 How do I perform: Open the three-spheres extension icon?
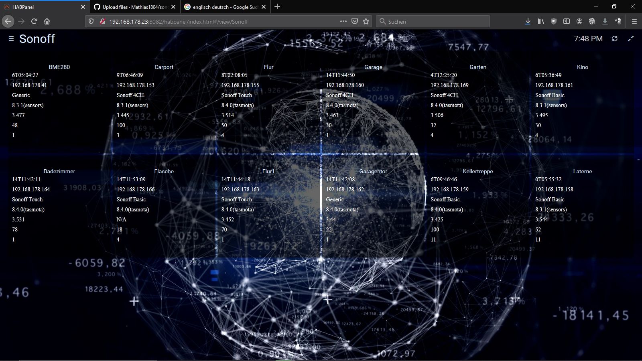click(x=618, y=21)
